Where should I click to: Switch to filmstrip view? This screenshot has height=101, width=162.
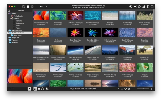point(42,89)
